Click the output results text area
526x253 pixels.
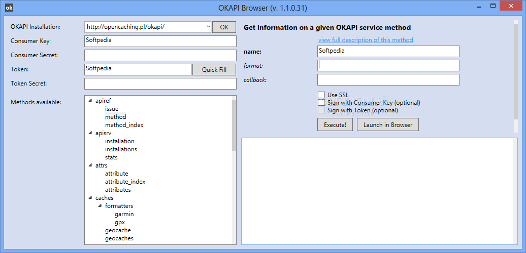click(x=379, y=191)
